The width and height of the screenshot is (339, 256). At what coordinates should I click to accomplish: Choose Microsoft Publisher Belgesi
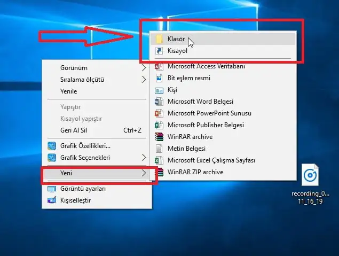(x=223, y=125)
